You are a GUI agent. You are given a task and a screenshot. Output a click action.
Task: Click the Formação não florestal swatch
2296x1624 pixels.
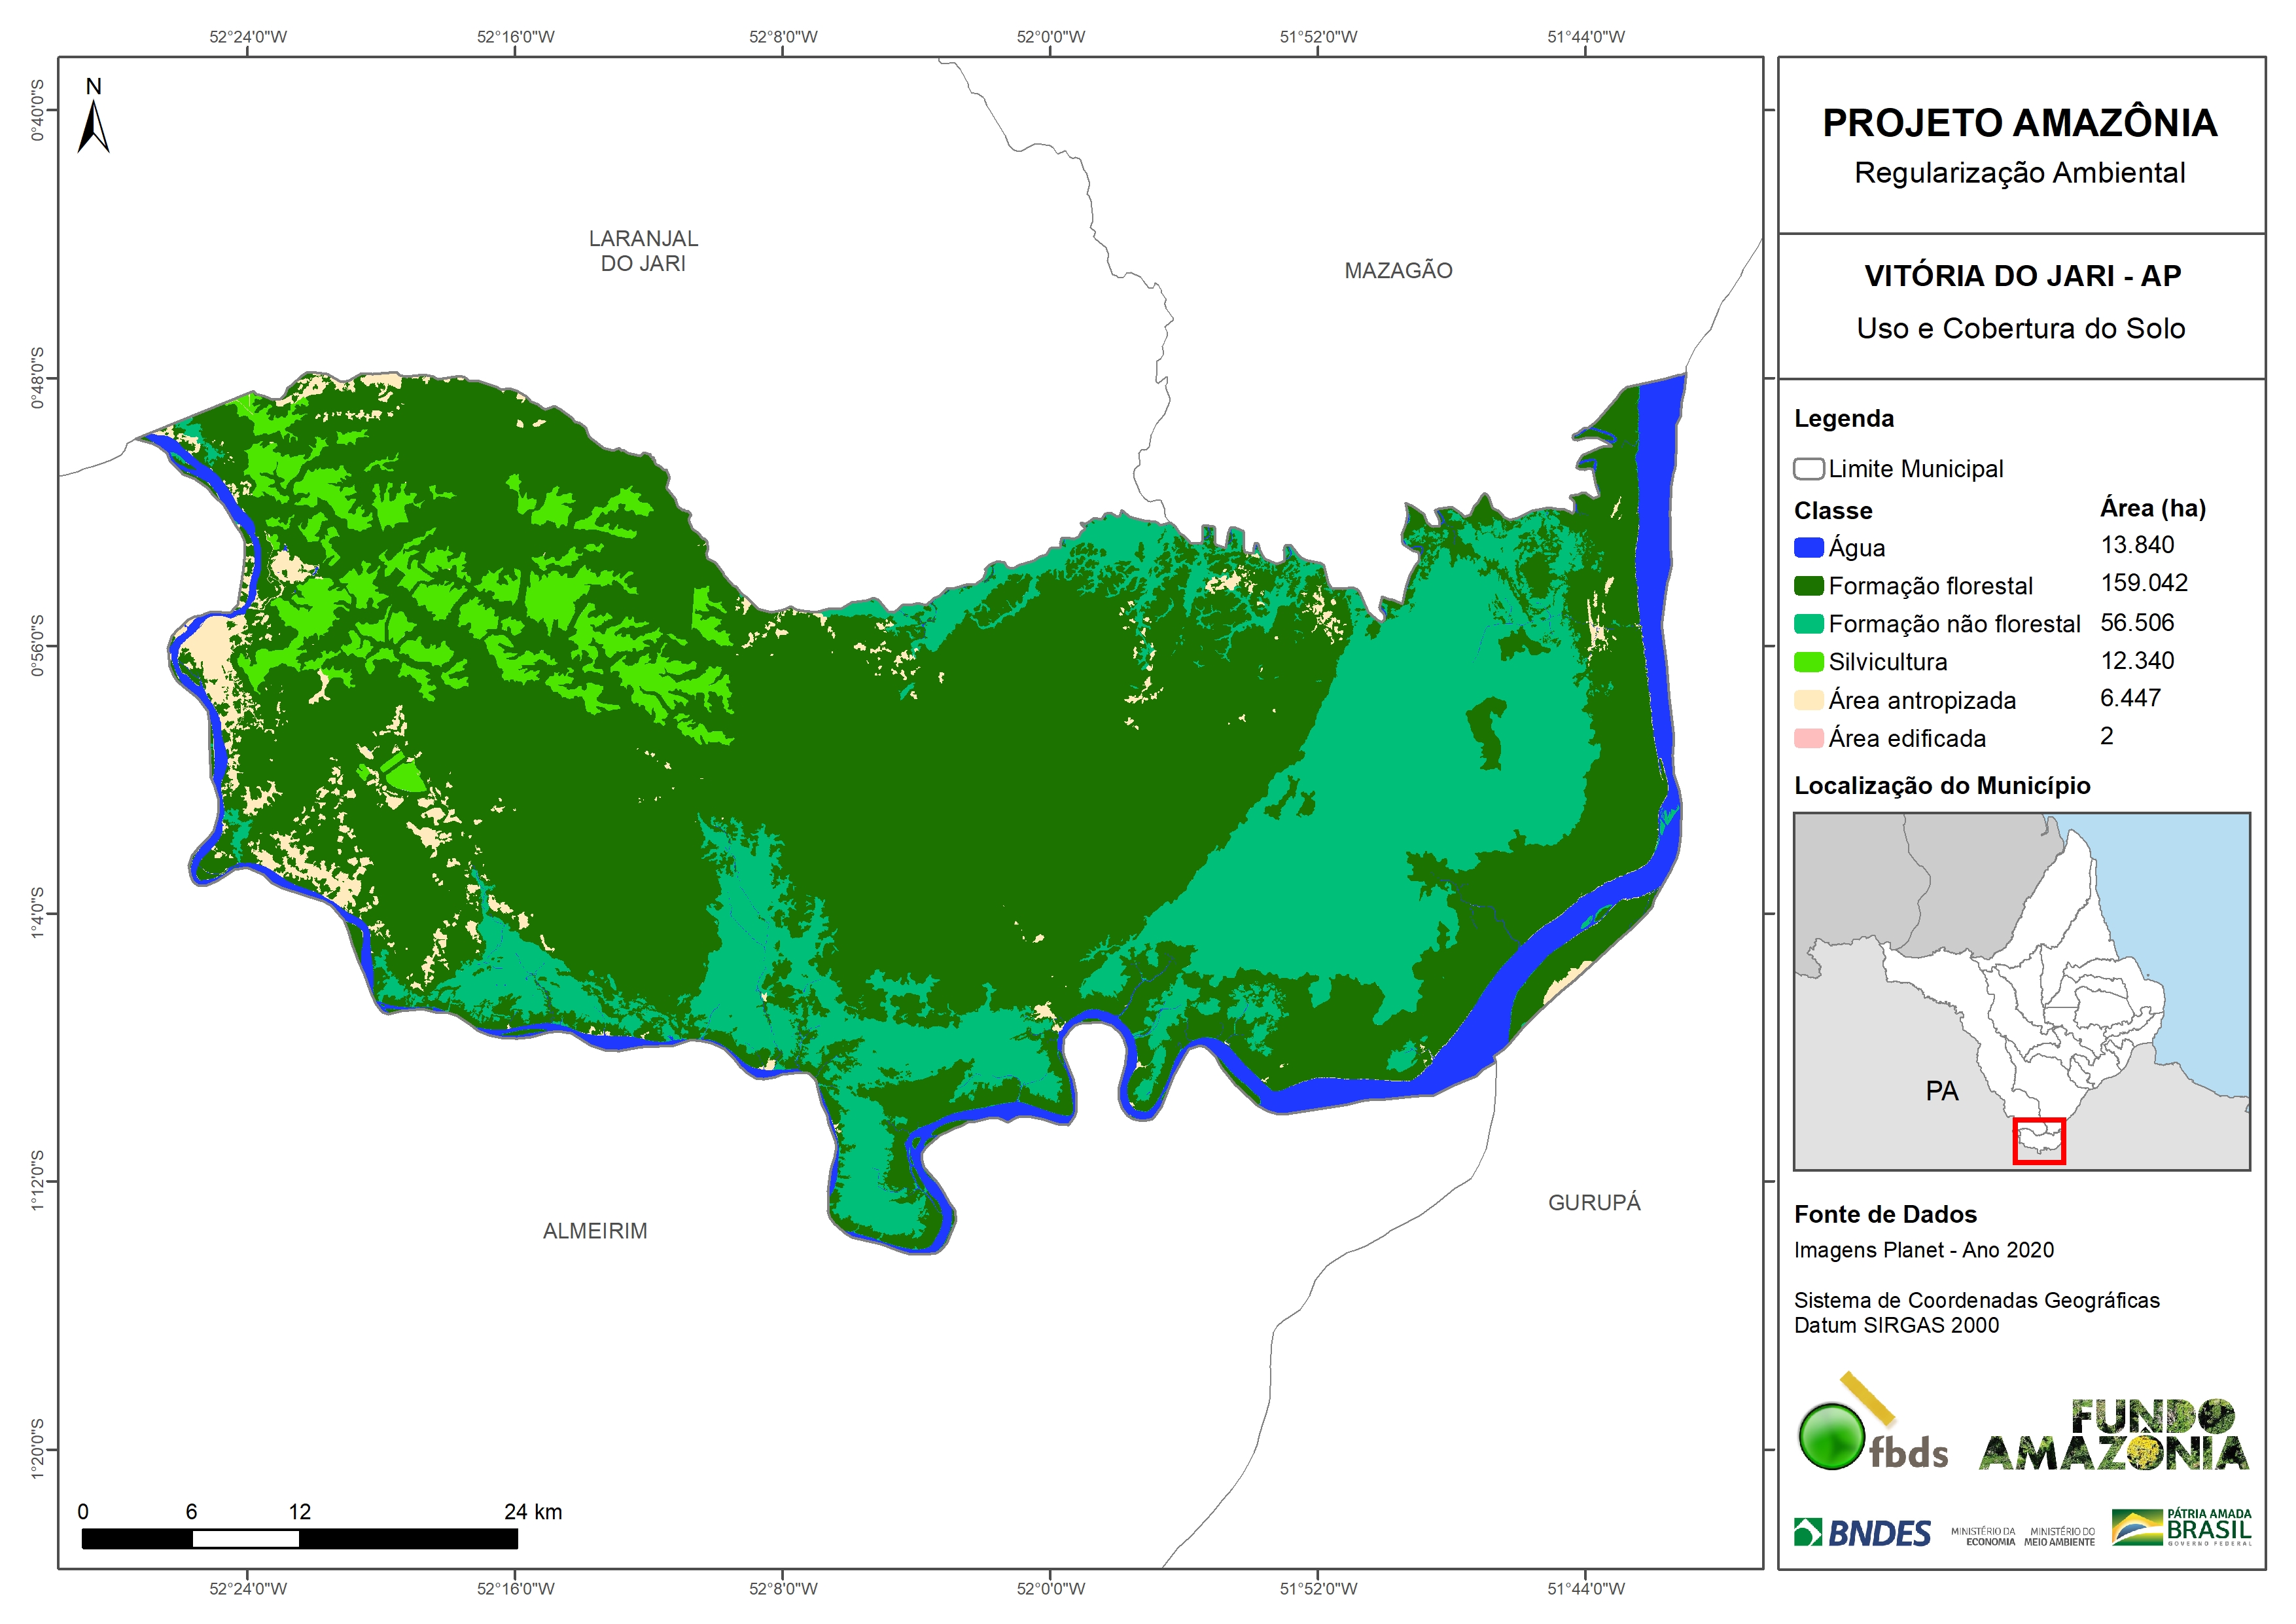[x=1808, y=623]
